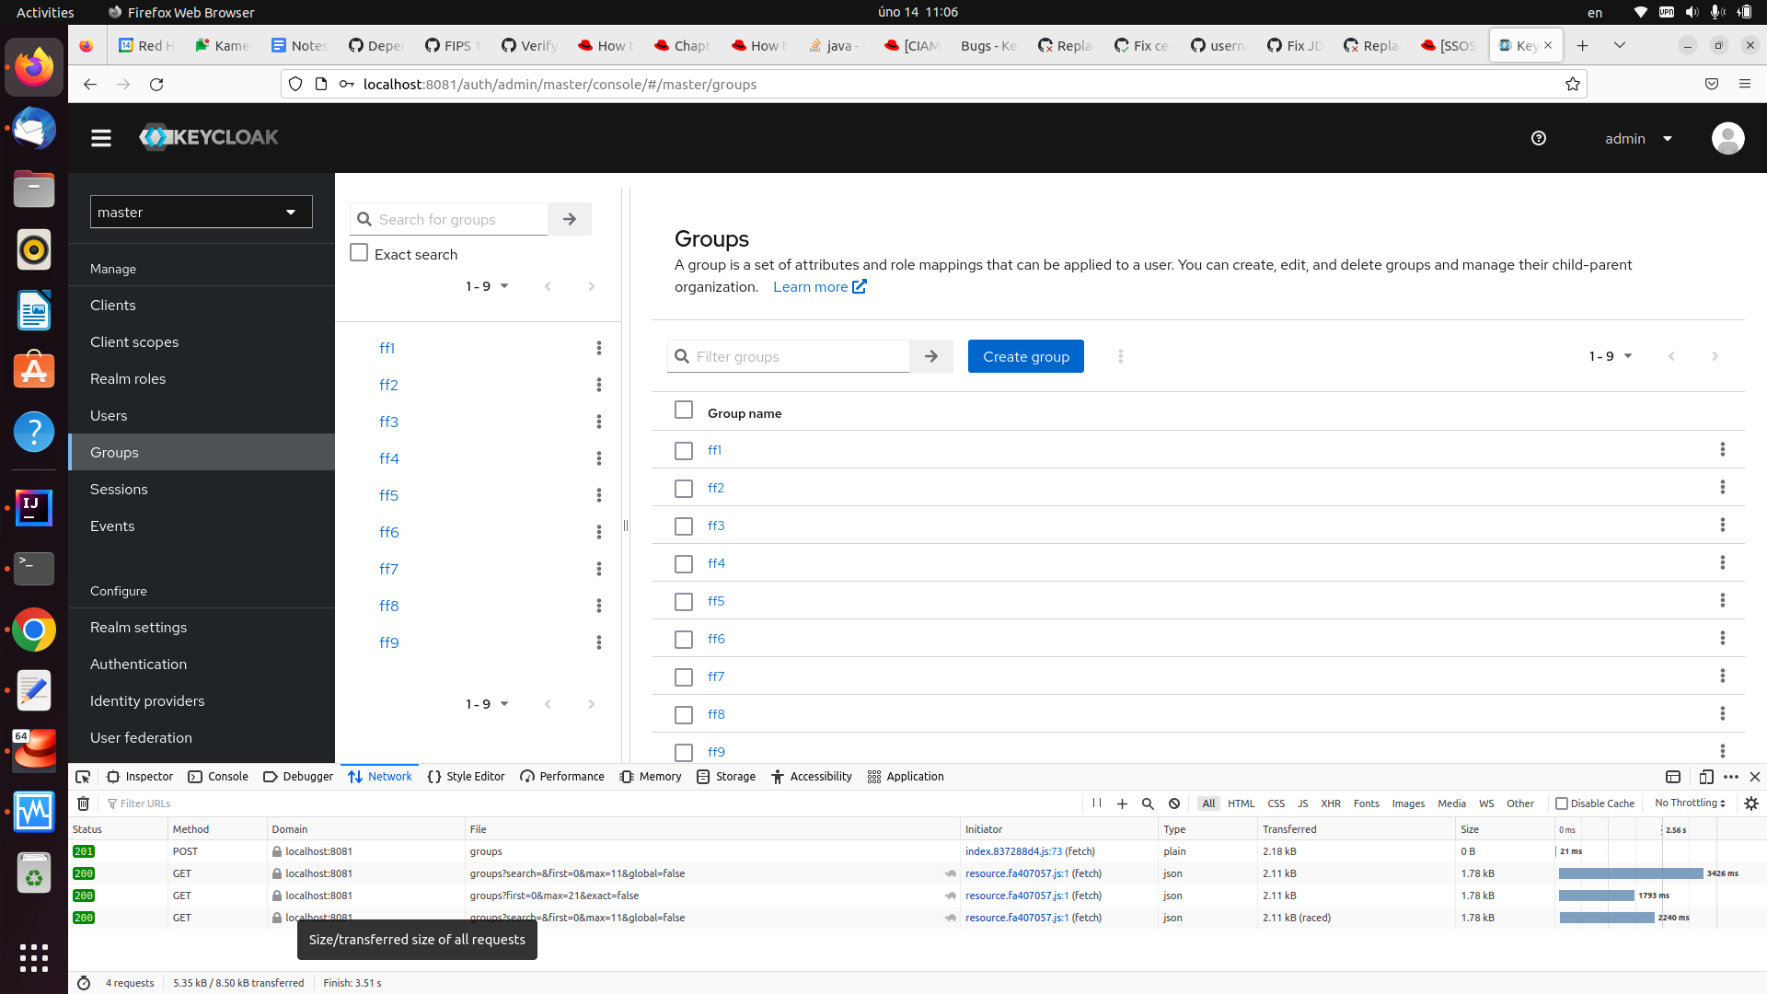Screen dimensions: 1767x994
Task: Block a network request with the block icon
Action: [1173, 803]
